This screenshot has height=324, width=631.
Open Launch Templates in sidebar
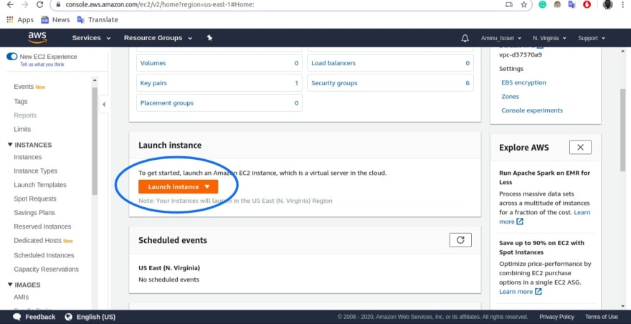click(40, 185)
